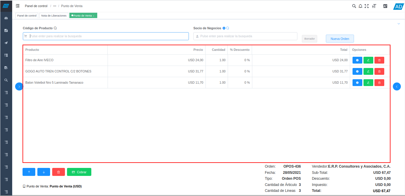This screenshot has width=405, height=196.
Task: Toggle fullscreen mode icon in header
Action: [x=367, y=6]
